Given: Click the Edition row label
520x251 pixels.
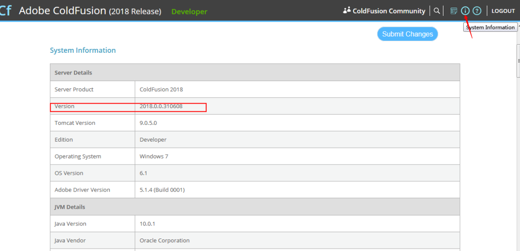Looking at the screenshot, I should click(x=64, y=140).
